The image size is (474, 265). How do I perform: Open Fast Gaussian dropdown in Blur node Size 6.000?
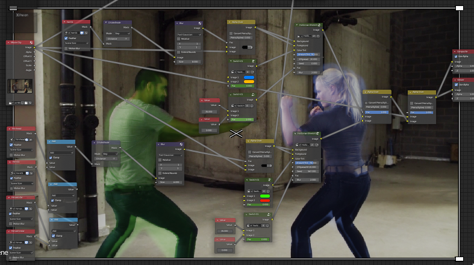[x=170, y=155]
